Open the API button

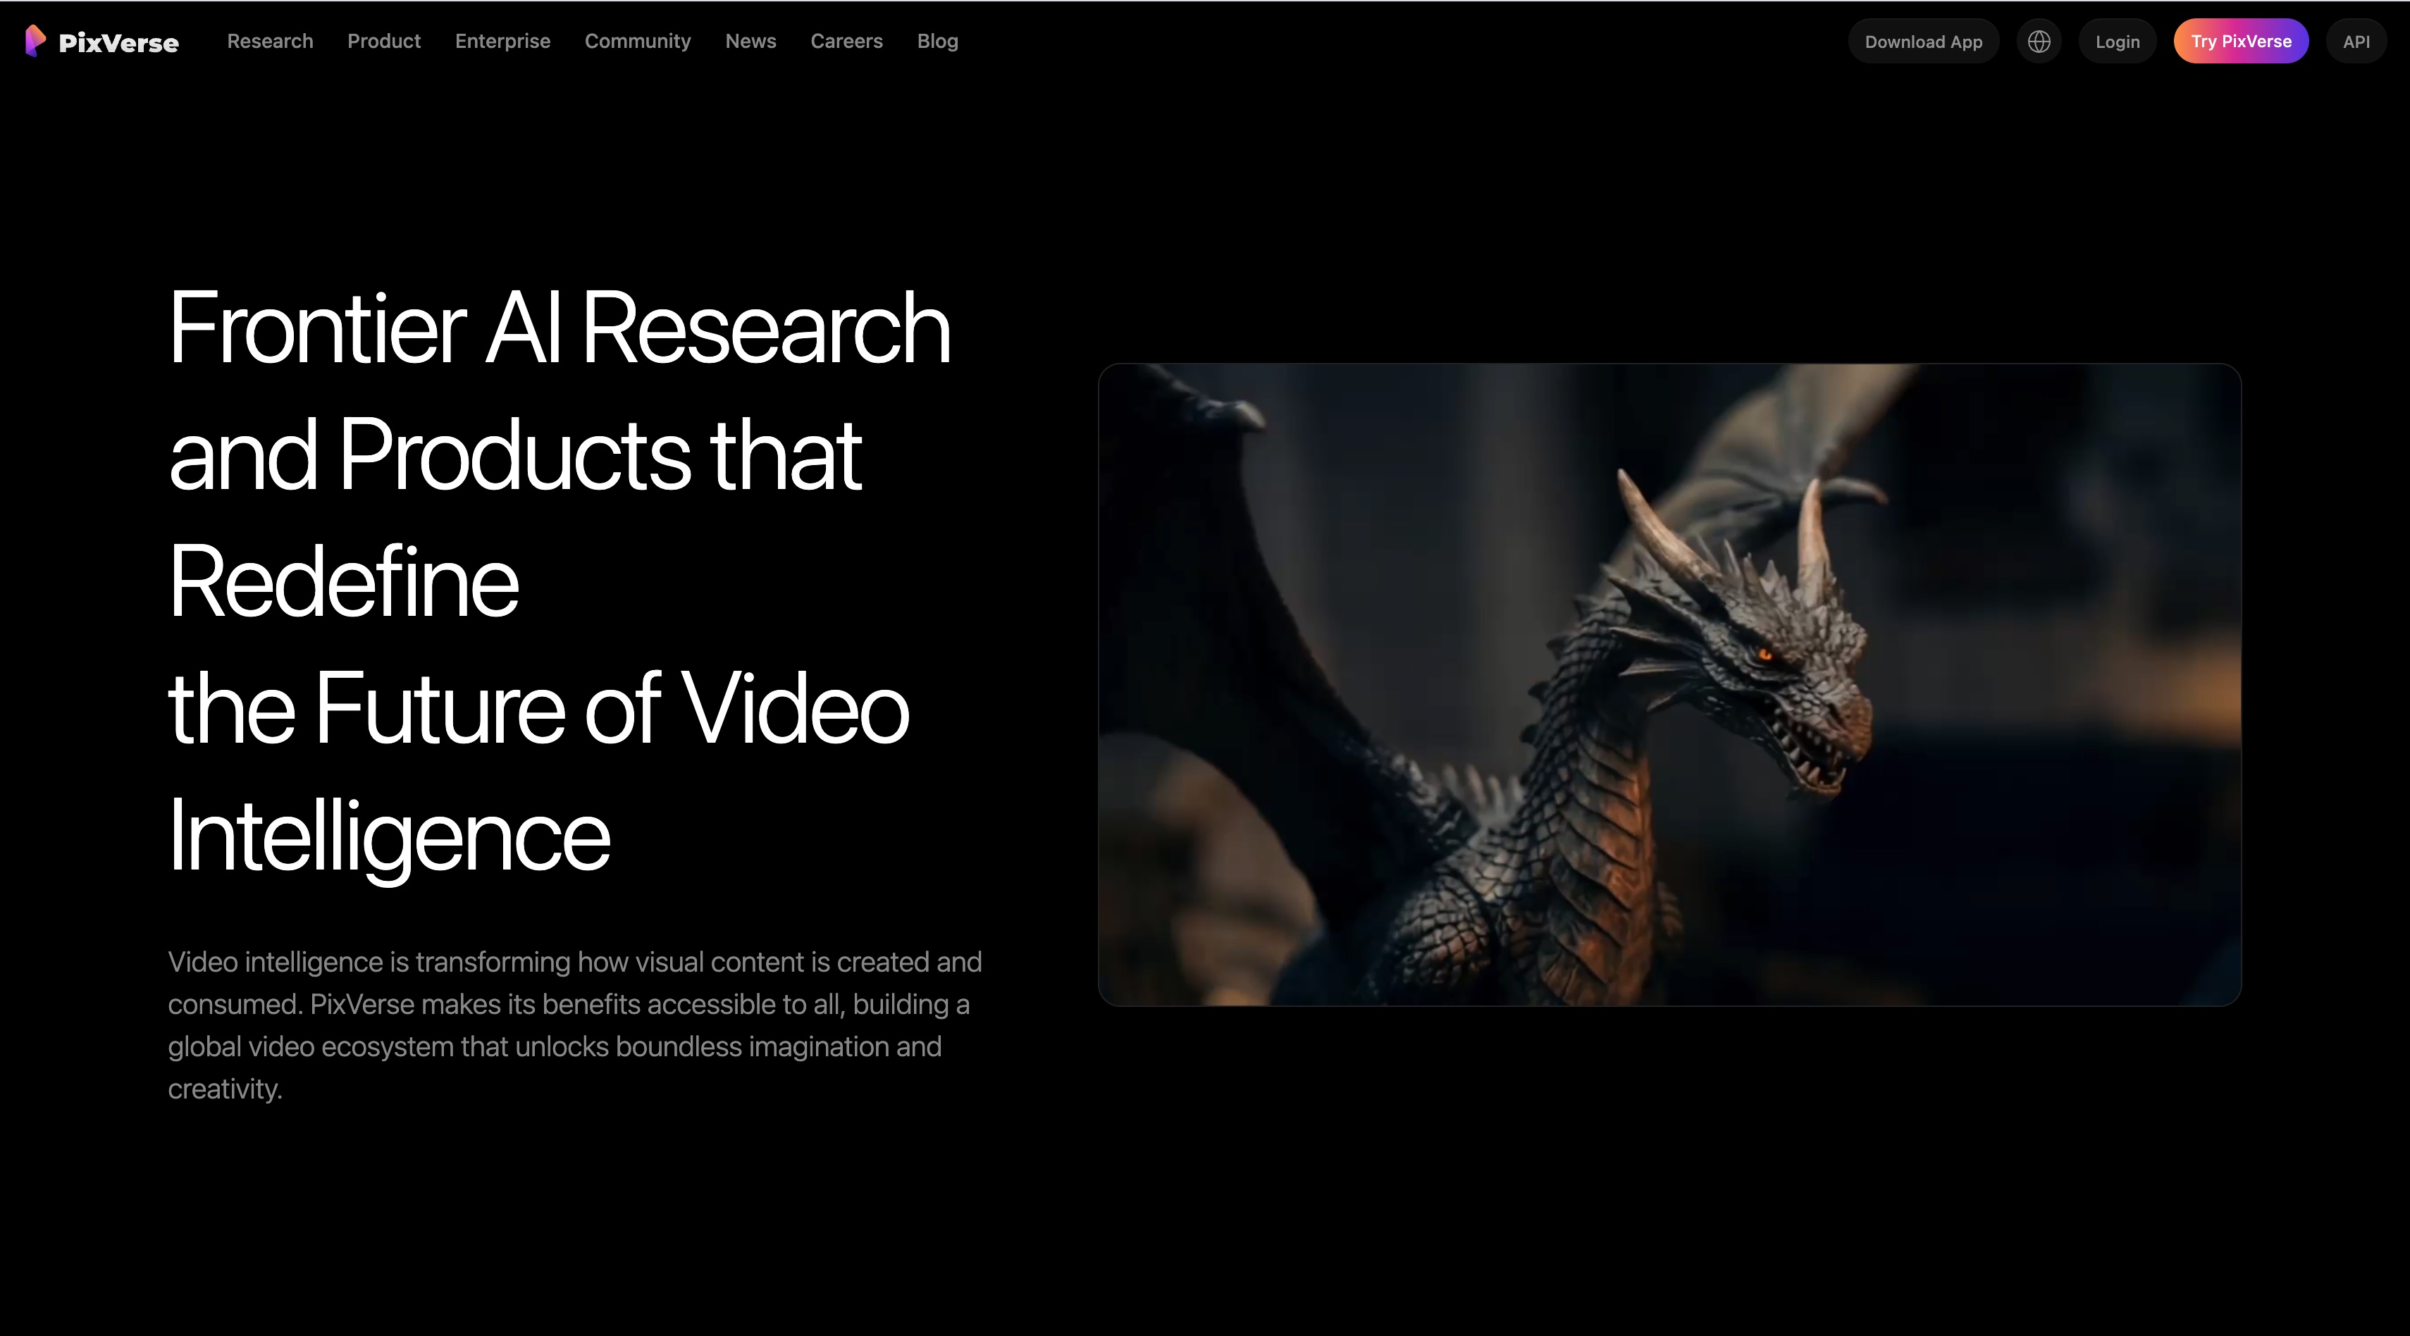click(2356, 41)
